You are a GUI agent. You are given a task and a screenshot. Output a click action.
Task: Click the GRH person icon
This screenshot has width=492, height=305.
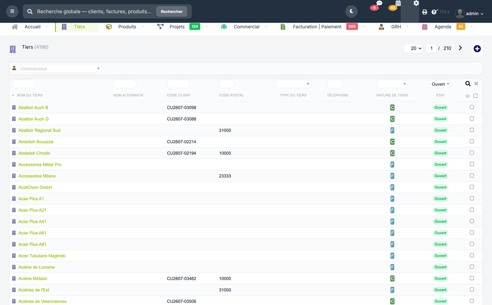click(381, 27)
